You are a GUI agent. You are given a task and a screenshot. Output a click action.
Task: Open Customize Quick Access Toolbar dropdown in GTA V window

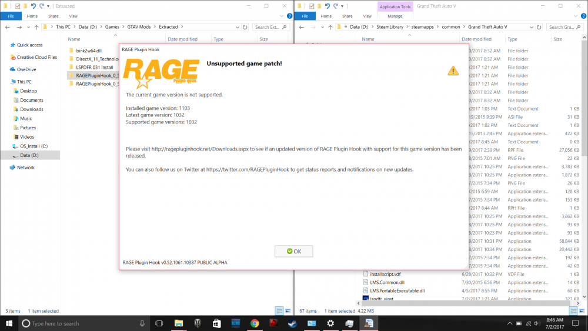[x=342, y=6]
